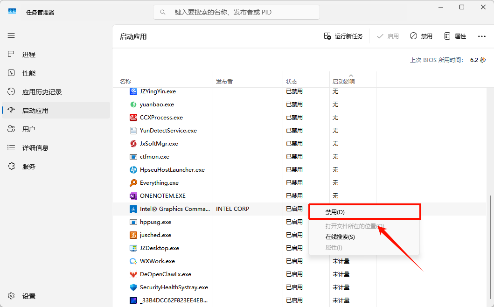Select the SecurityHealthSystray.exe name
Screen dimensions: 494x307
(174, 287)
